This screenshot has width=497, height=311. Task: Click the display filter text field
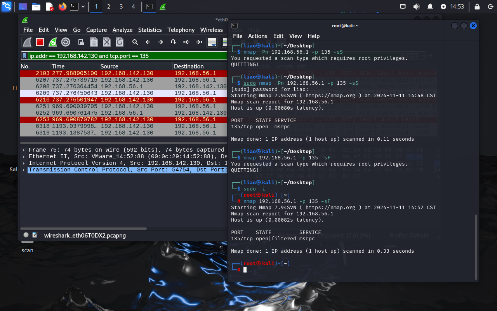pos(128,56)
